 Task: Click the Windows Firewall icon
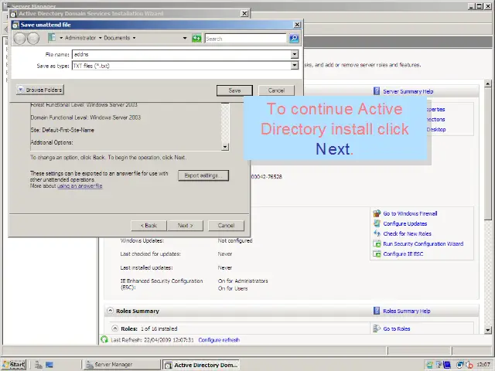point(377,213)
